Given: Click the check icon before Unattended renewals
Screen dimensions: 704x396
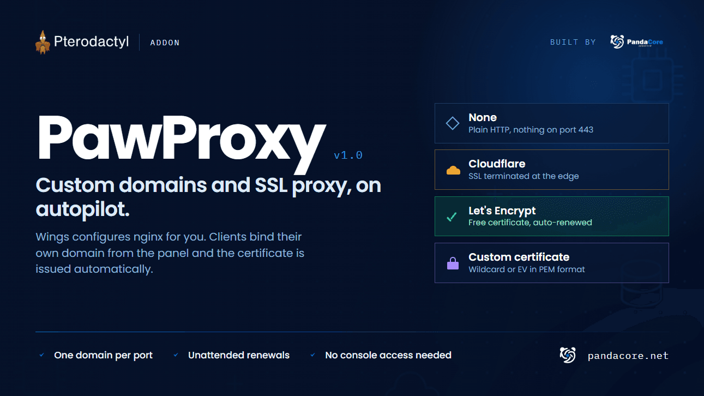Looking at the screenshot, I should [176, 355].
